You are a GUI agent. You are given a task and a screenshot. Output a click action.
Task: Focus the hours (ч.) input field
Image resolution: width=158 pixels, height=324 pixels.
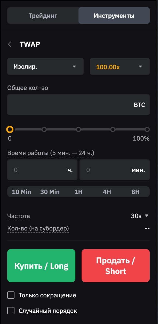tap(39, 170)
